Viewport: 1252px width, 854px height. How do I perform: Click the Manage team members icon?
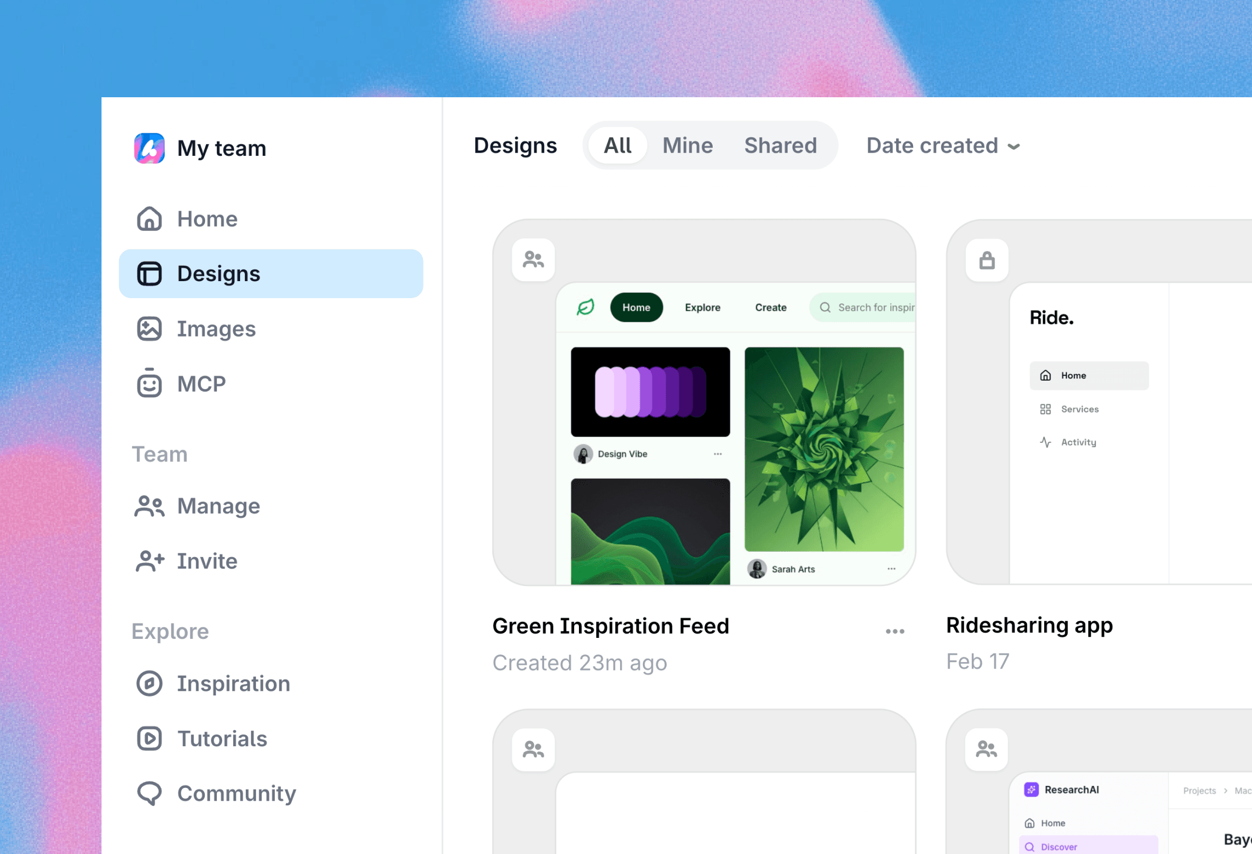pyautogui.click(x=149, y=506)
